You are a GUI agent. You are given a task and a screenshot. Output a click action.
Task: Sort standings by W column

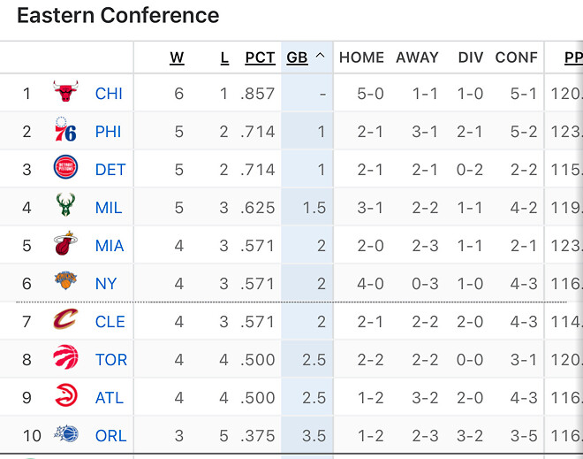(177, 57)
